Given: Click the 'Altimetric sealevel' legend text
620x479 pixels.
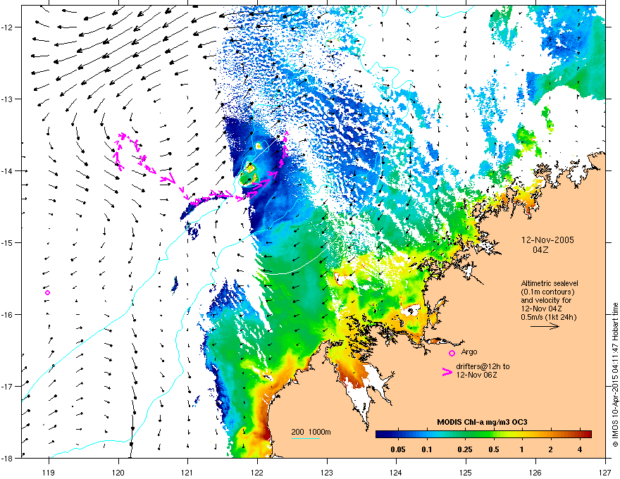Looking at the screenshot, I should coord(550,283).
